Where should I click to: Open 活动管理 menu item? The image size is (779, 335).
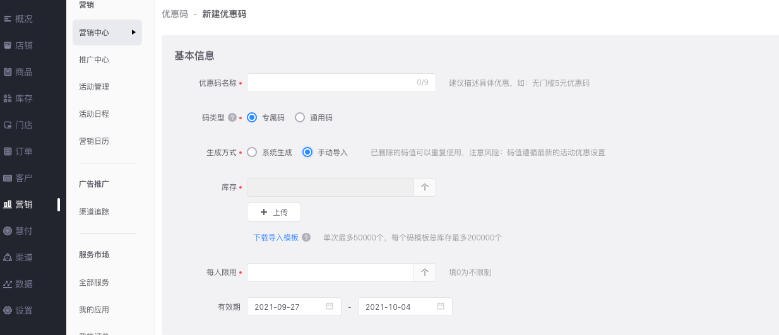(94, 87)
